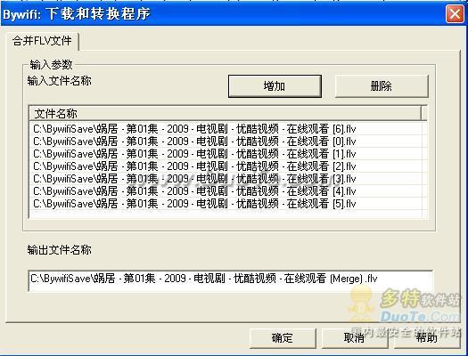Click the column header divider at list right edge

point(421,113)
